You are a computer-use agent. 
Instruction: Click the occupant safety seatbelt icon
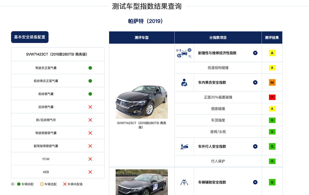coord(184,83)
